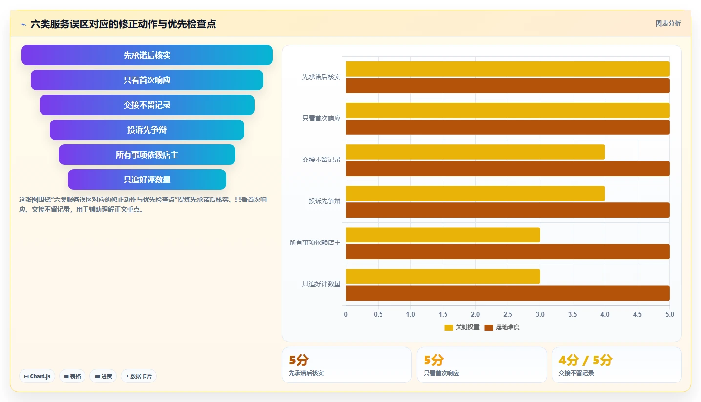Click the yellow 关键权重 bar for 所有事项依赖店主

pyautogui.click(x=443, y=235)
